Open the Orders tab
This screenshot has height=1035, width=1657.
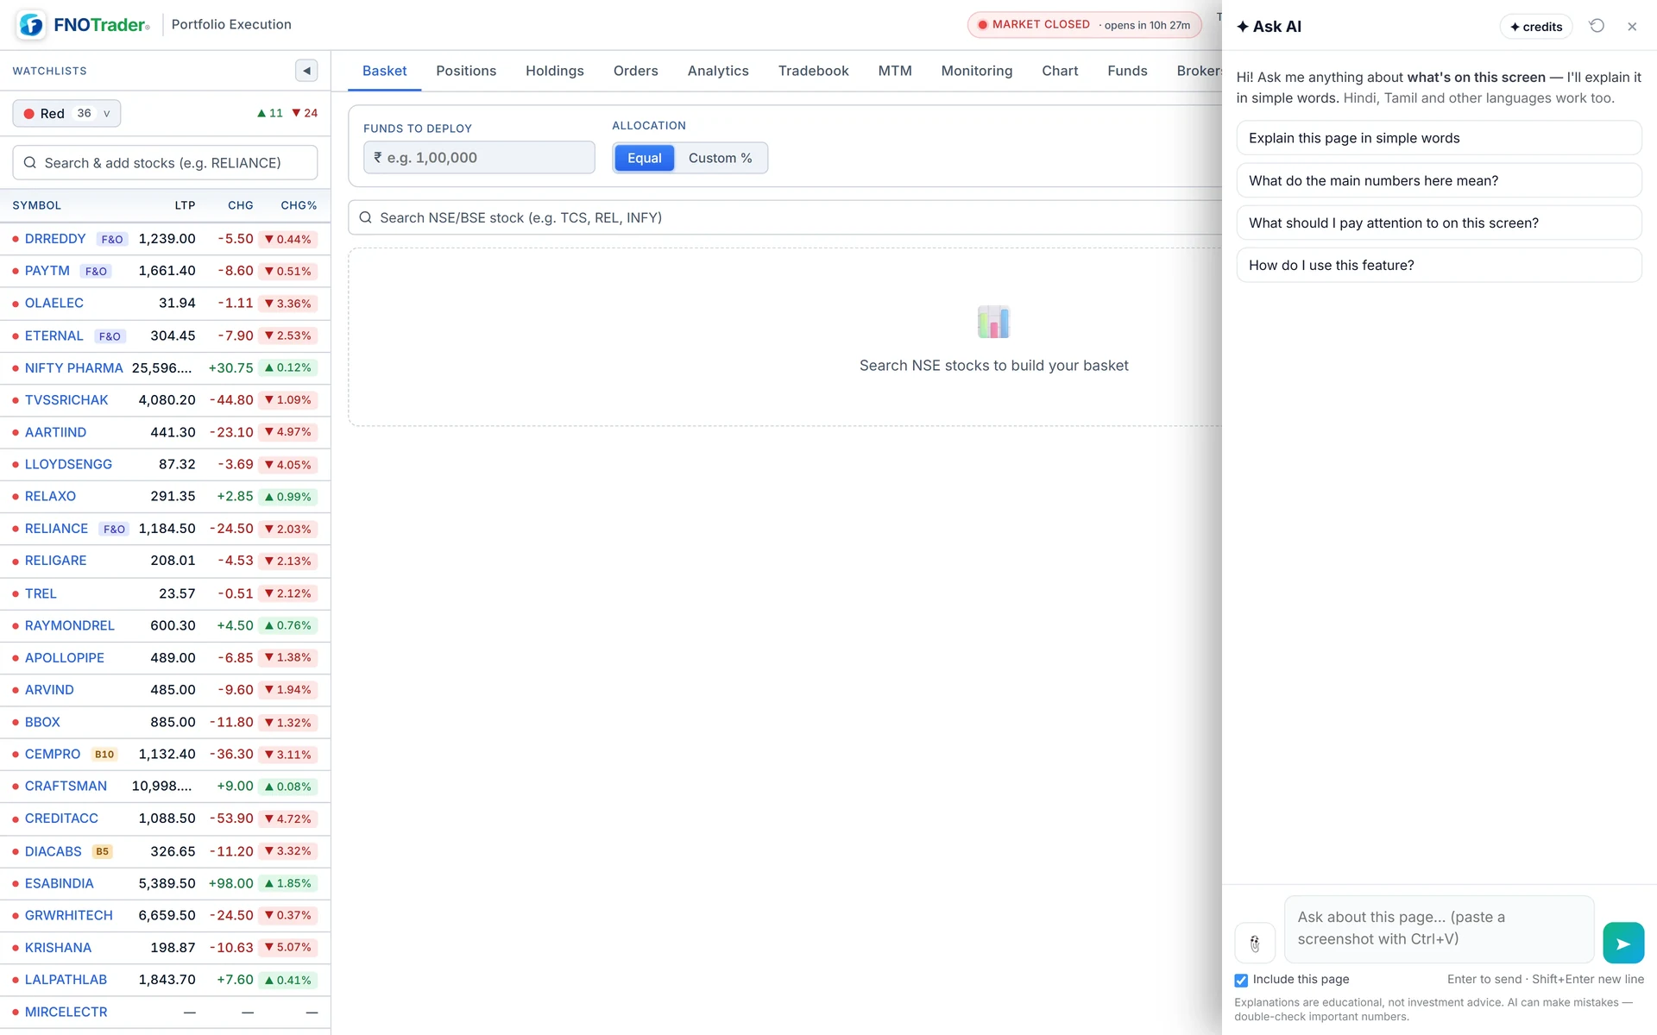[635, 71]
